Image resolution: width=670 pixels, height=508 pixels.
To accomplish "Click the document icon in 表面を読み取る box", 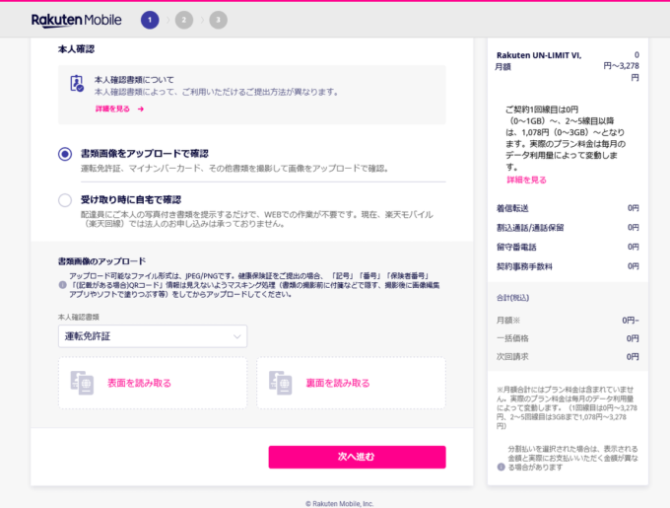I will point(82,383).
